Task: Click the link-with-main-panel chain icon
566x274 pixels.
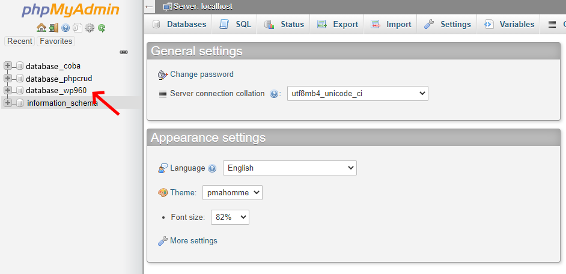Action: (124, 52)
